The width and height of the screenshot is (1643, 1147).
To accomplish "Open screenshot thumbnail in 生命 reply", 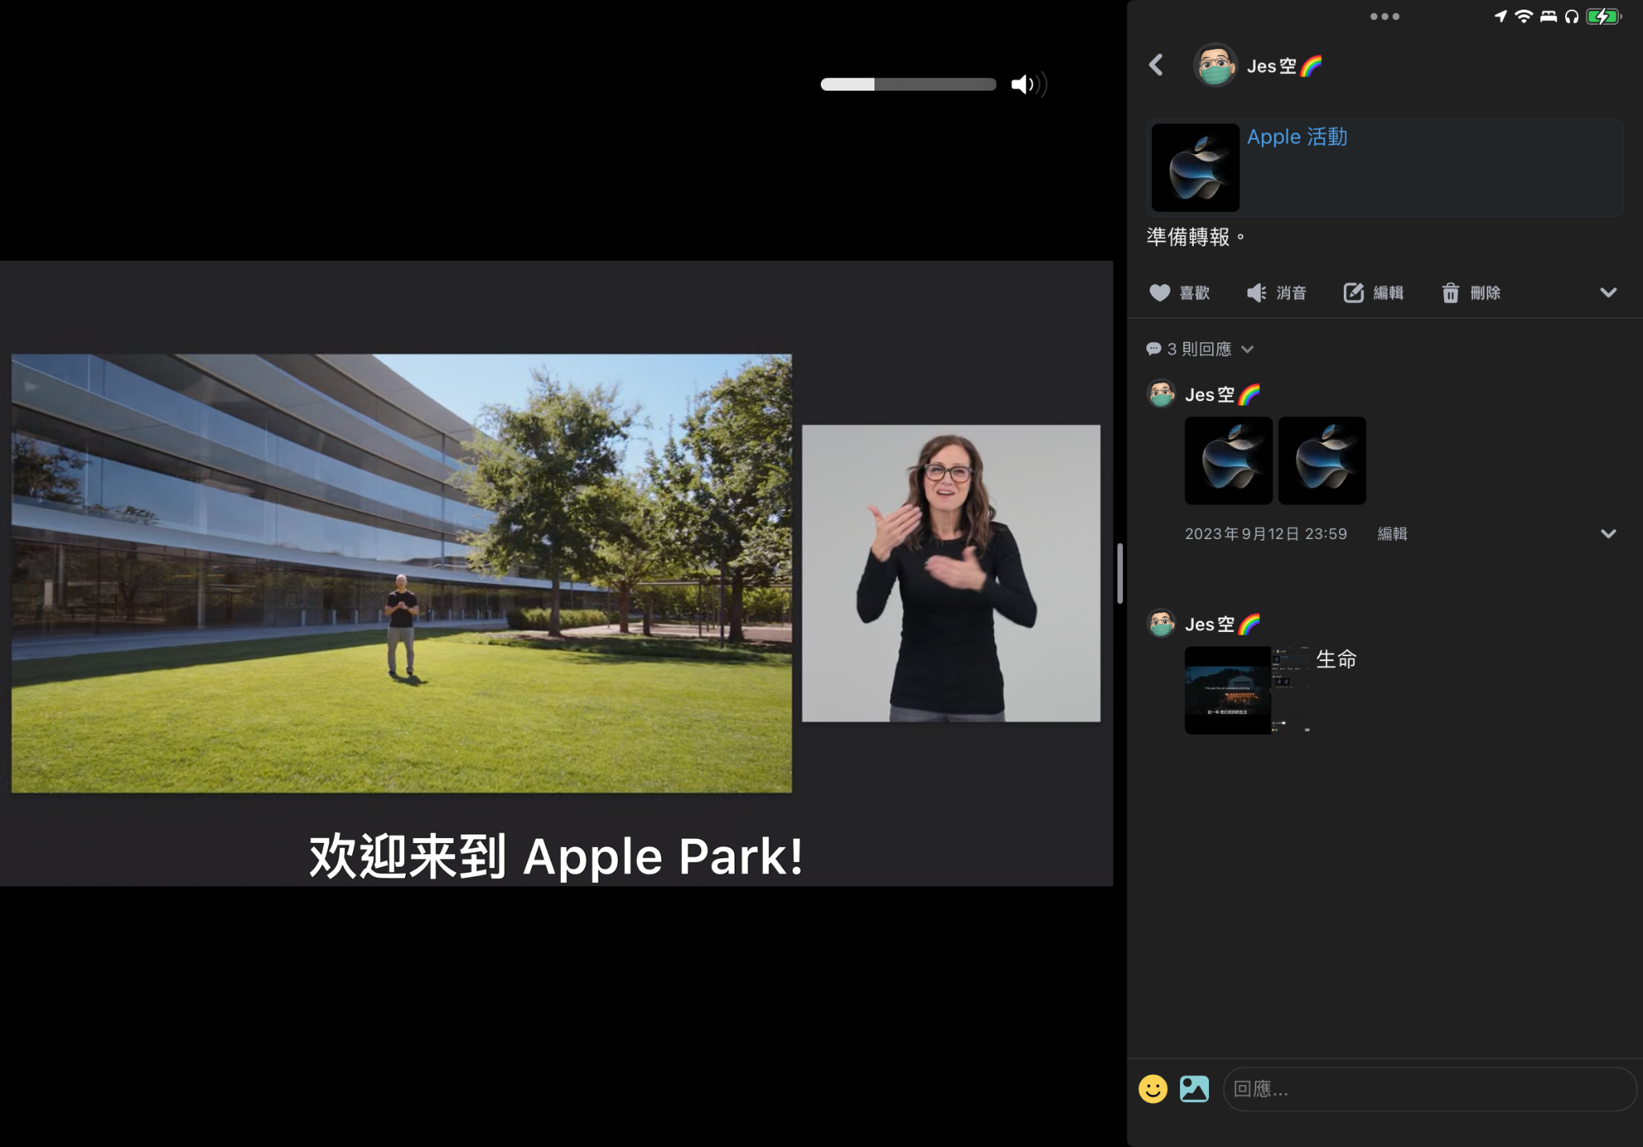I will (x=1247, y=690).
